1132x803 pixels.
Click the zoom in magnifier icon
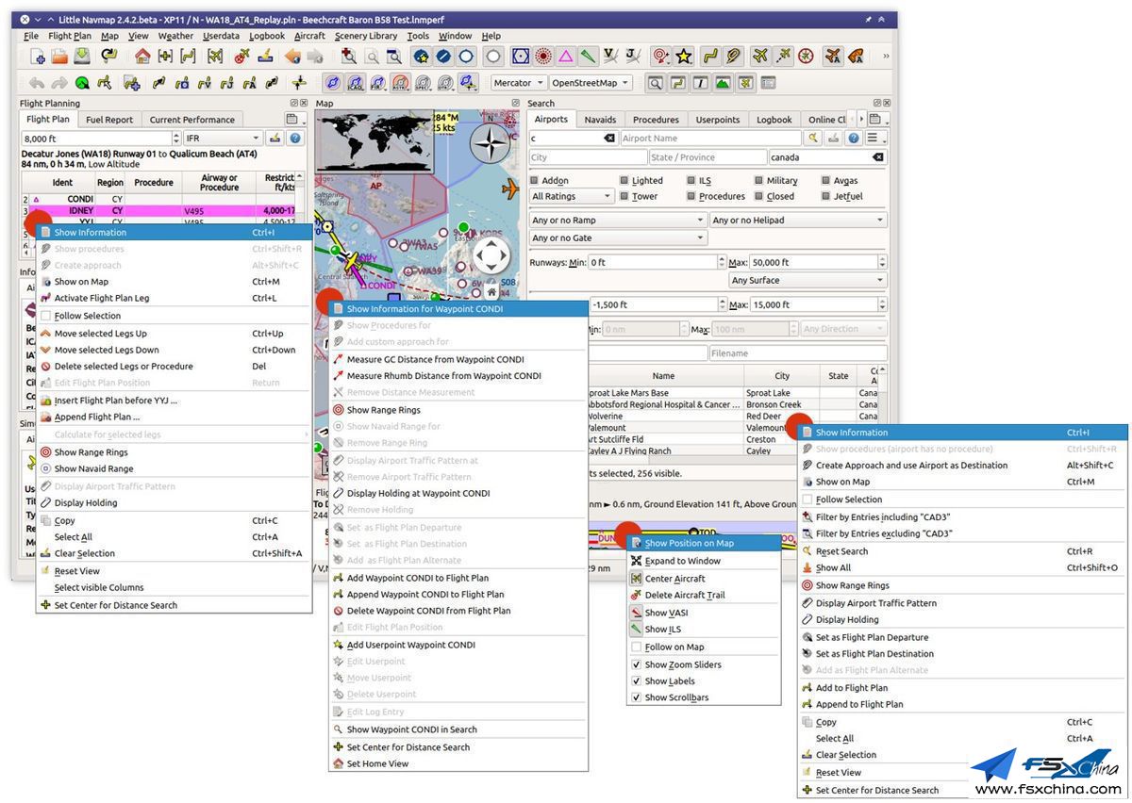(x=350, y=57)
